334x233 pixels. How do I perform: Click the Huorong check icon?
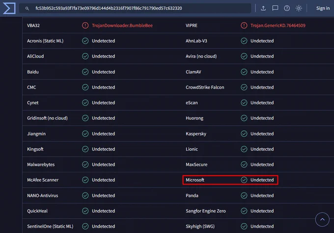[x=244, y=118]
